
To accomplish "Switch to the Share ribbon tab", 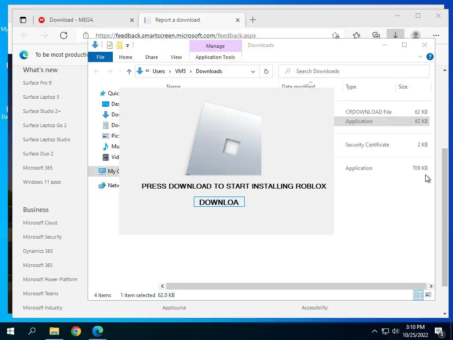I will [x=151, y=57].
